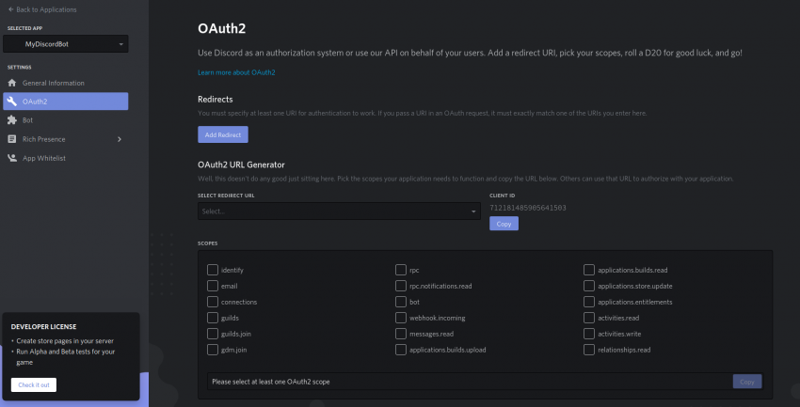Open the MyDiscordBot selected app dropdown
The height and width of the screenshot is (407, 800).
pyautogui.click(x=66, y=44)
